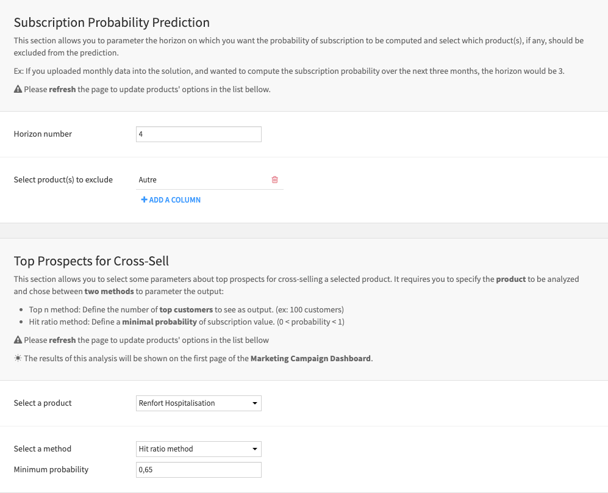Remove the excluded product via delete icon

pyautogui.click(x=274, y=179)
